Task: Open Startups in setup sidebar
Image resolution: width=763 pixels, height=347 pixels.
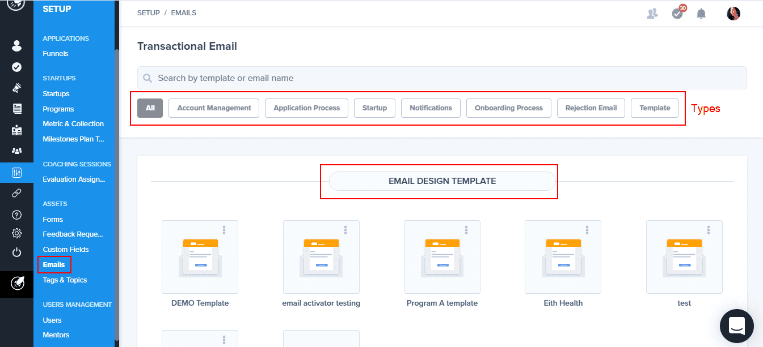Action: pyautogui.click(x=56, y=94)
